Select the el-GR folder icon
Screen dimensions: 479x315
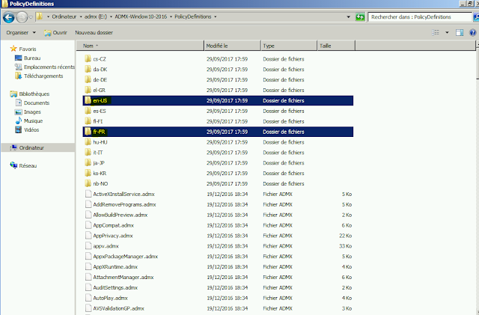(x=88, y=90)
